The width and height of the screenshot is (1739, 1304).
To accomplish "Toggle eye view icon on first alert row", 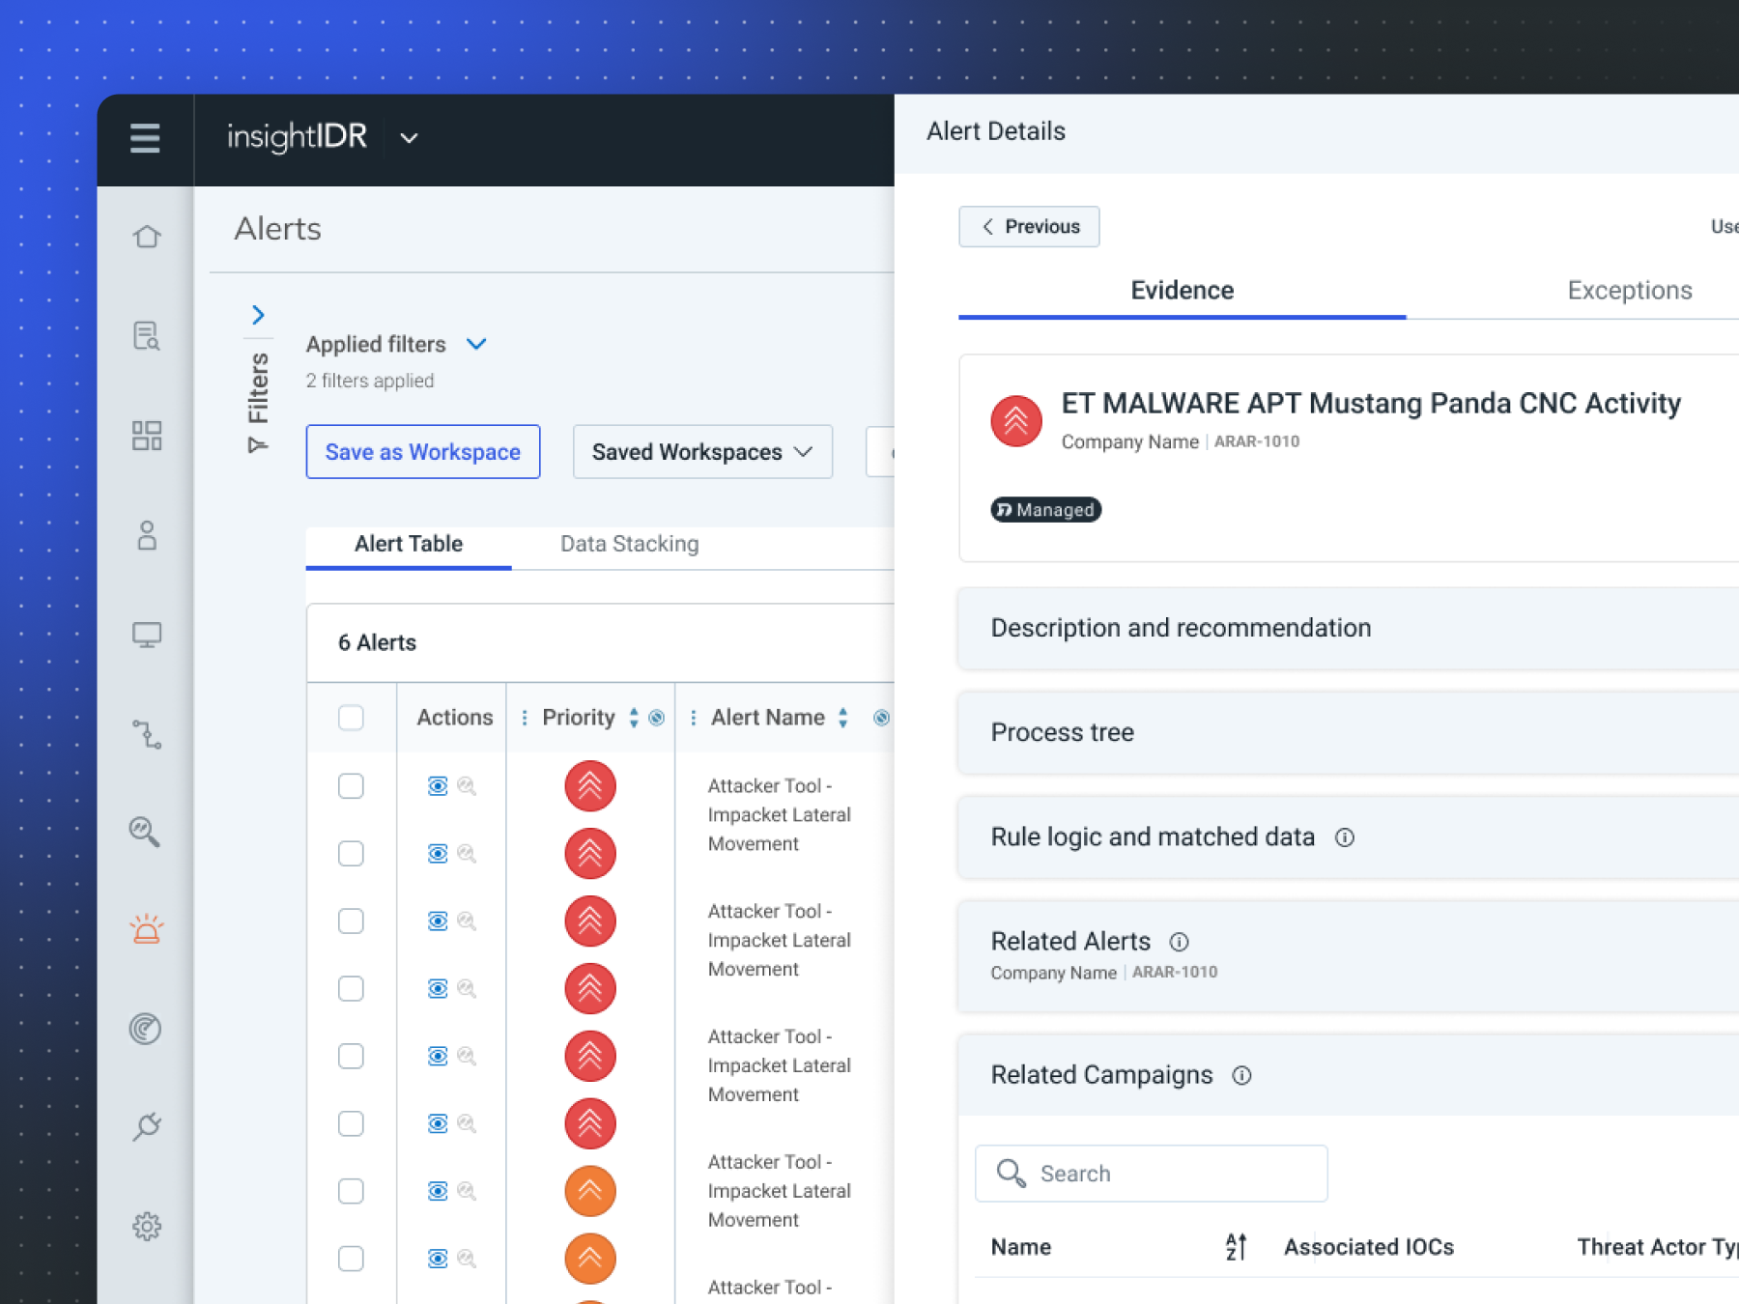I will [438, 786].
